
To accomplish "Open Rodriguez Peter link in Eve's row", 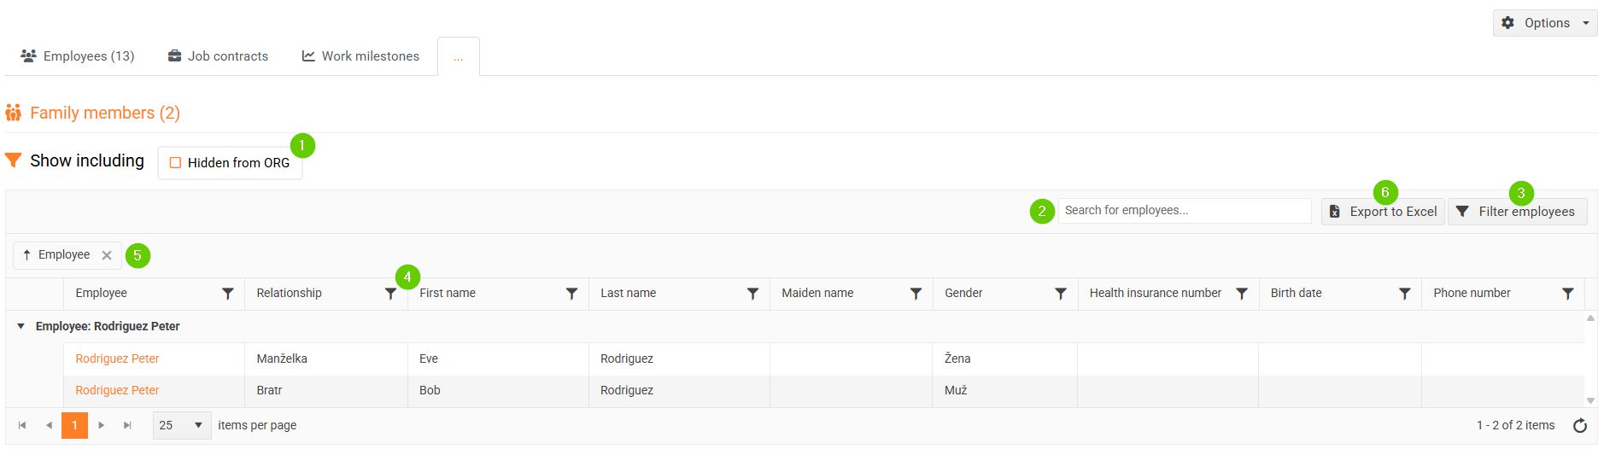I will 117,359.
